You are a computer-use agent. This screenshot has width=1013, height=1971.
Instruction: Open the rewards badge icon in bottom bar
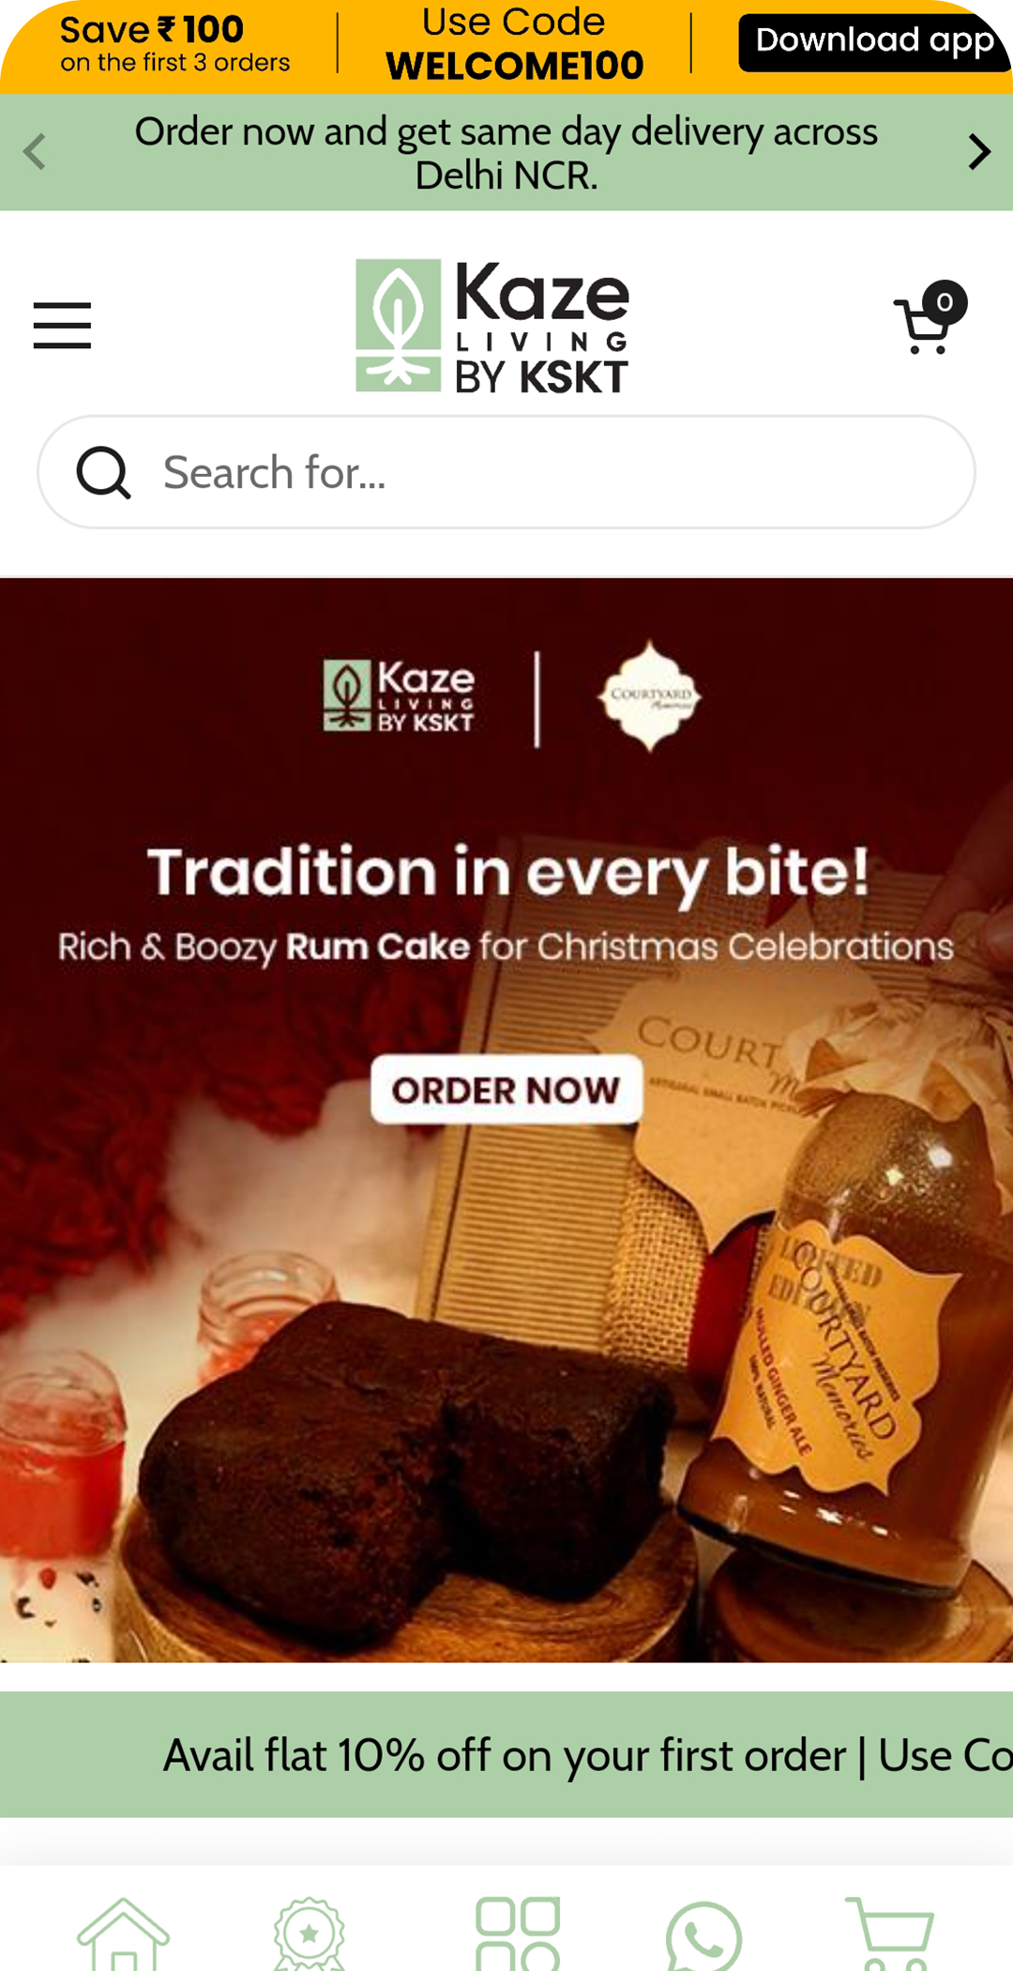(310, 1935)
